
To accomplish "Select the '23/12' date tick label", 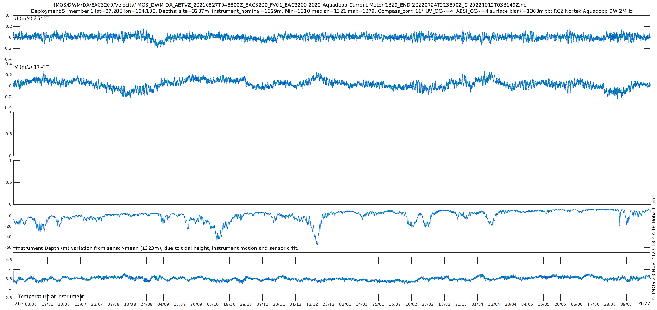I will (x=328, y=304).
